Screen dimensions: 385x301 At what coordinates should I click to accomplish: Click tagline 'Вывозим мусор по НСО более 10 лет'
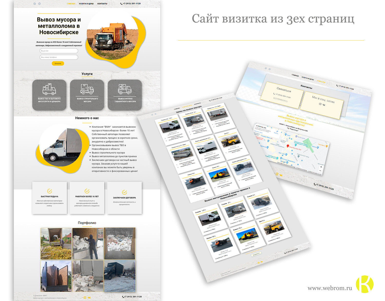[x=59, y=44]
